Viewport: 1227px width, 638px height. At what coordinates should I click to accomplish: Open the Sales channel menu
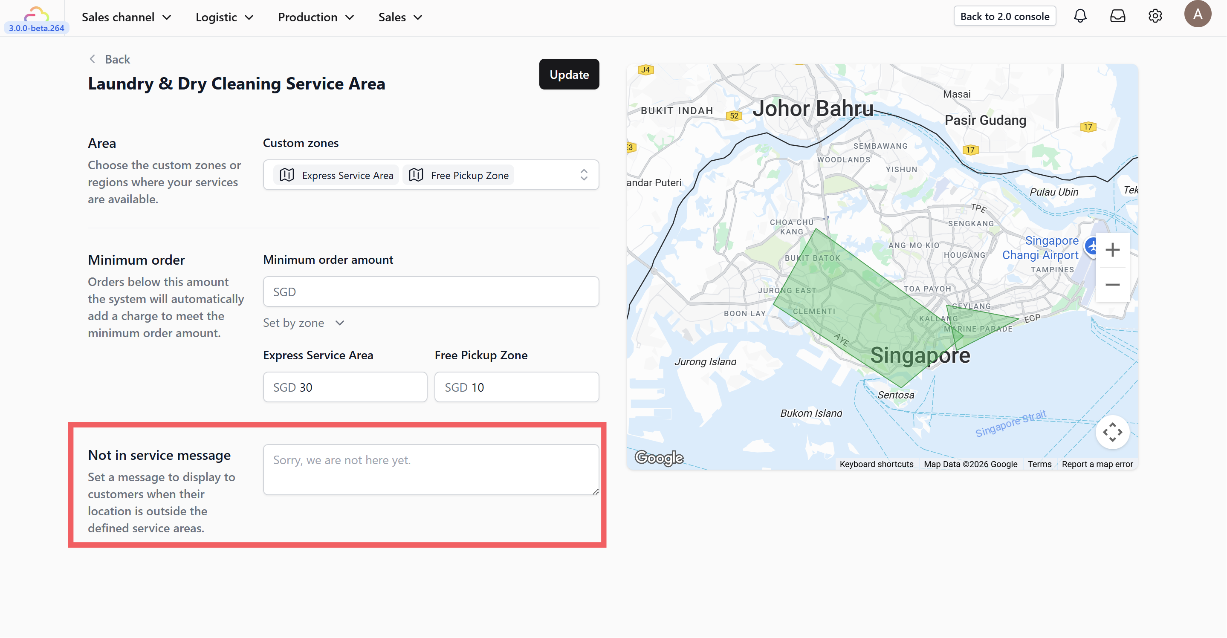[126, 17]
